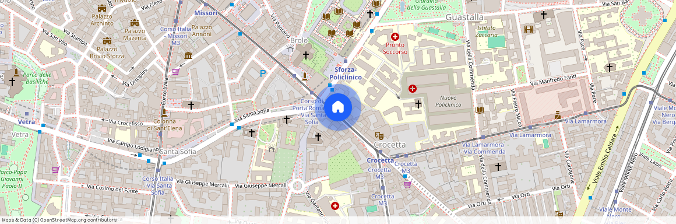Select the shopping cart icon near Crocetta M3

(x=407, y=184)
